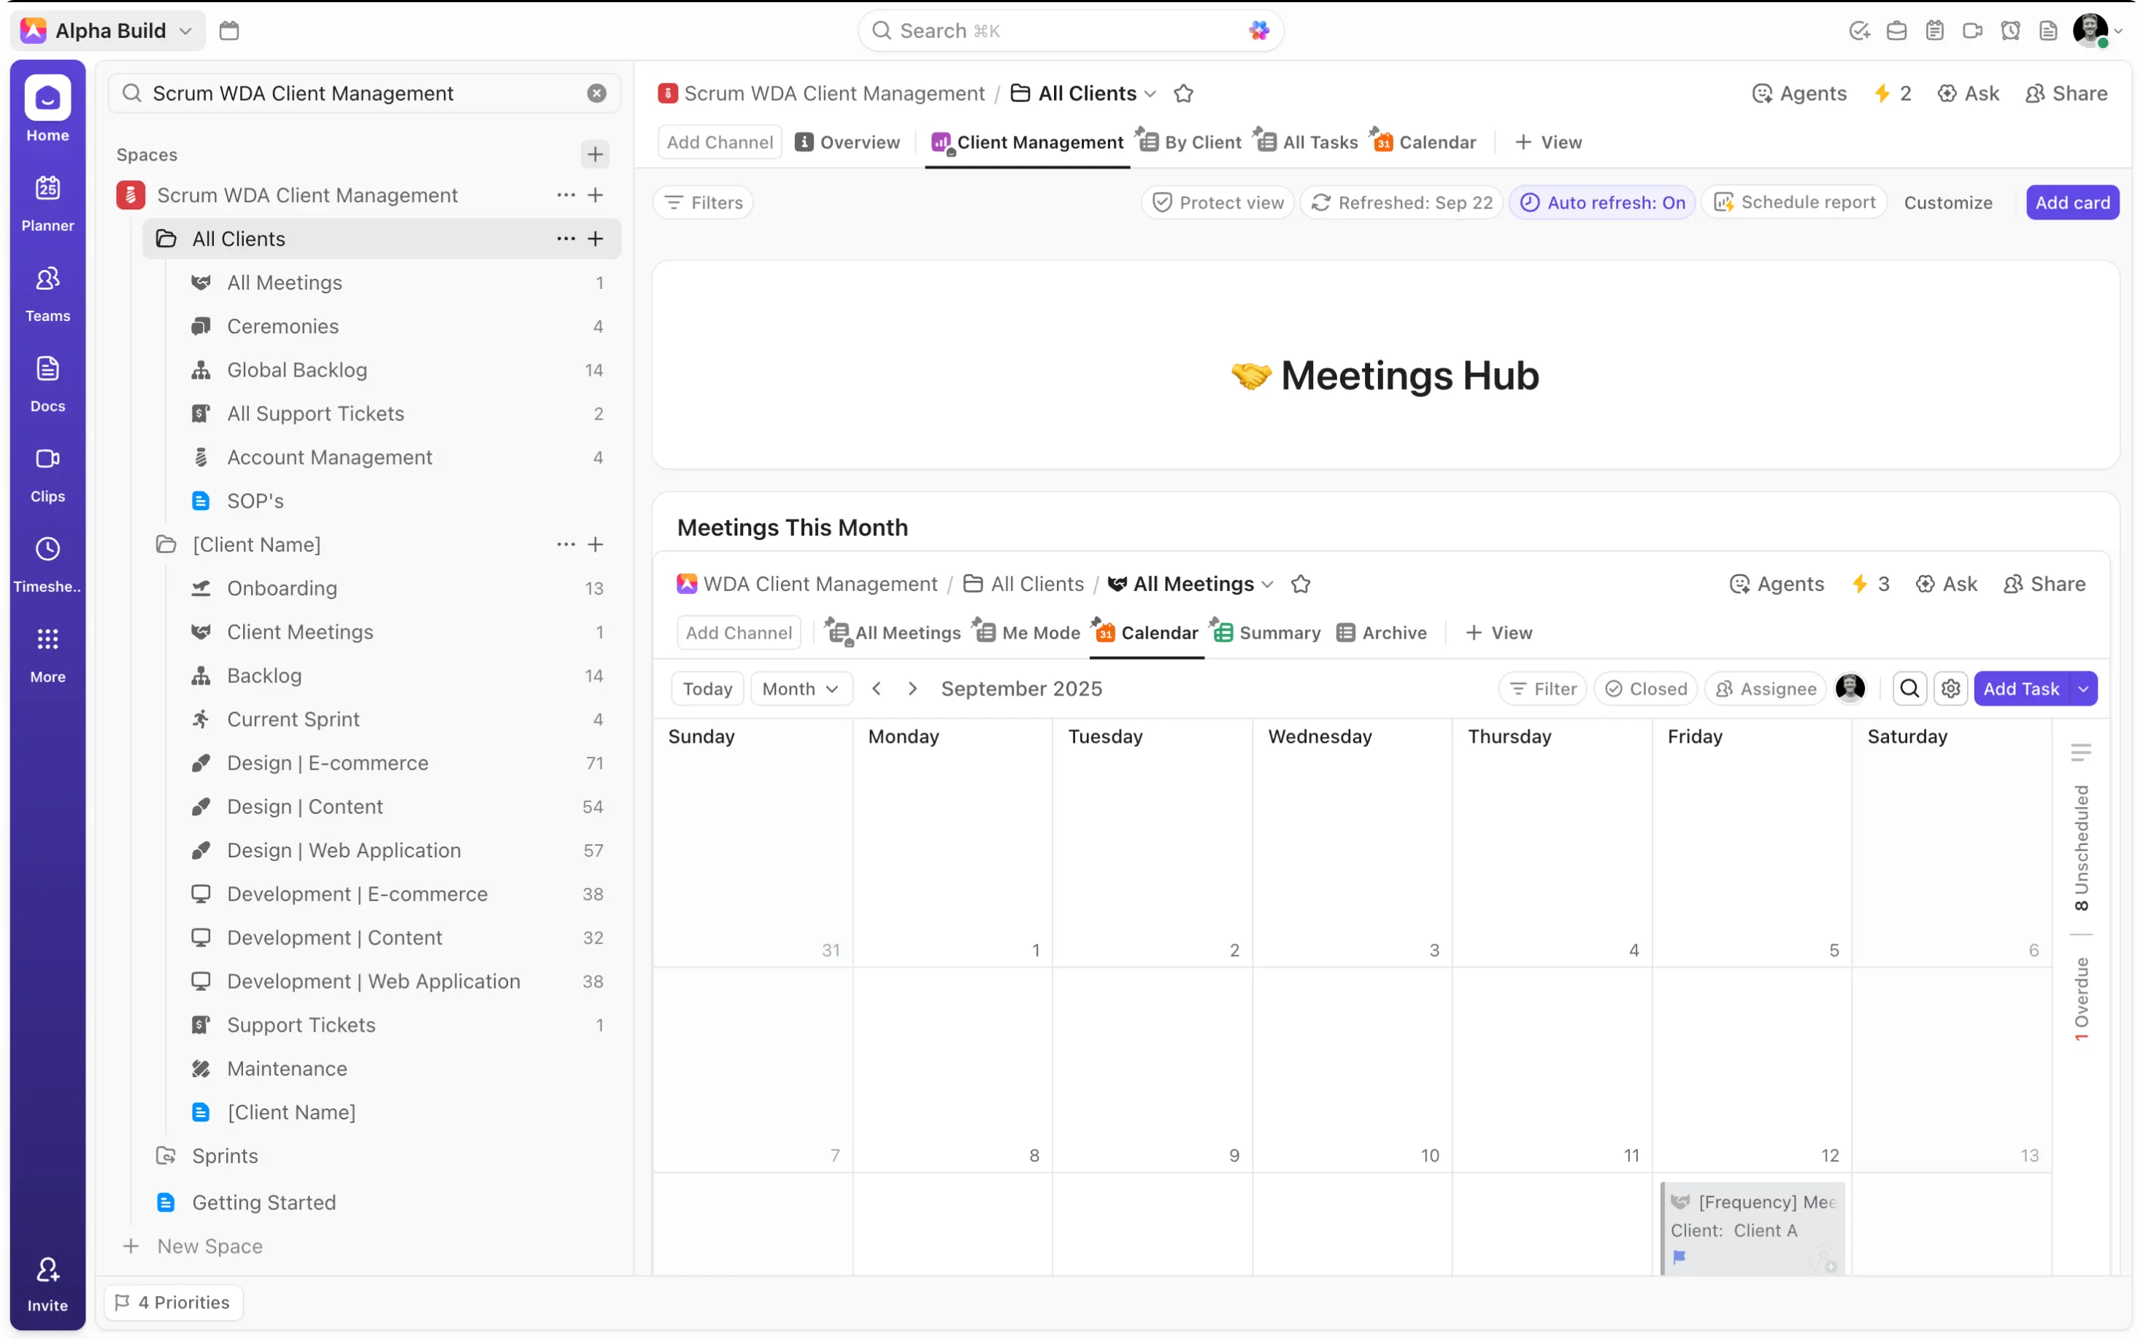This screenshot has height=1339, width=2143.
Task: Click the Add card button
Action: (x=2072, y=203)
